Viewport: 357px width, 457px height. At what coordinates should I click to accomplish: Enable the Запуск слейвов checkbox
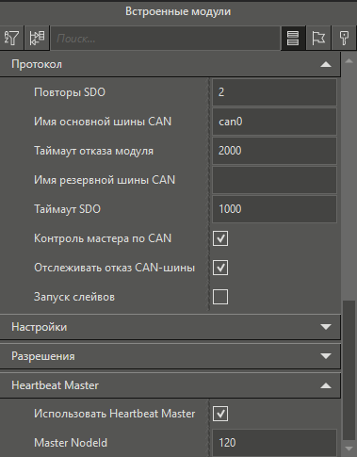(220, 297)
